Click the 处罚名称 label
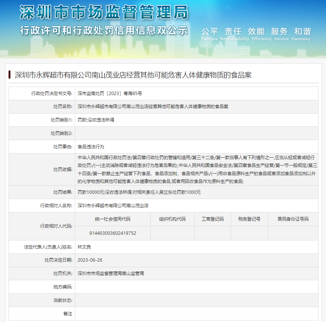The image size is (326, 322). pos(63,107)
